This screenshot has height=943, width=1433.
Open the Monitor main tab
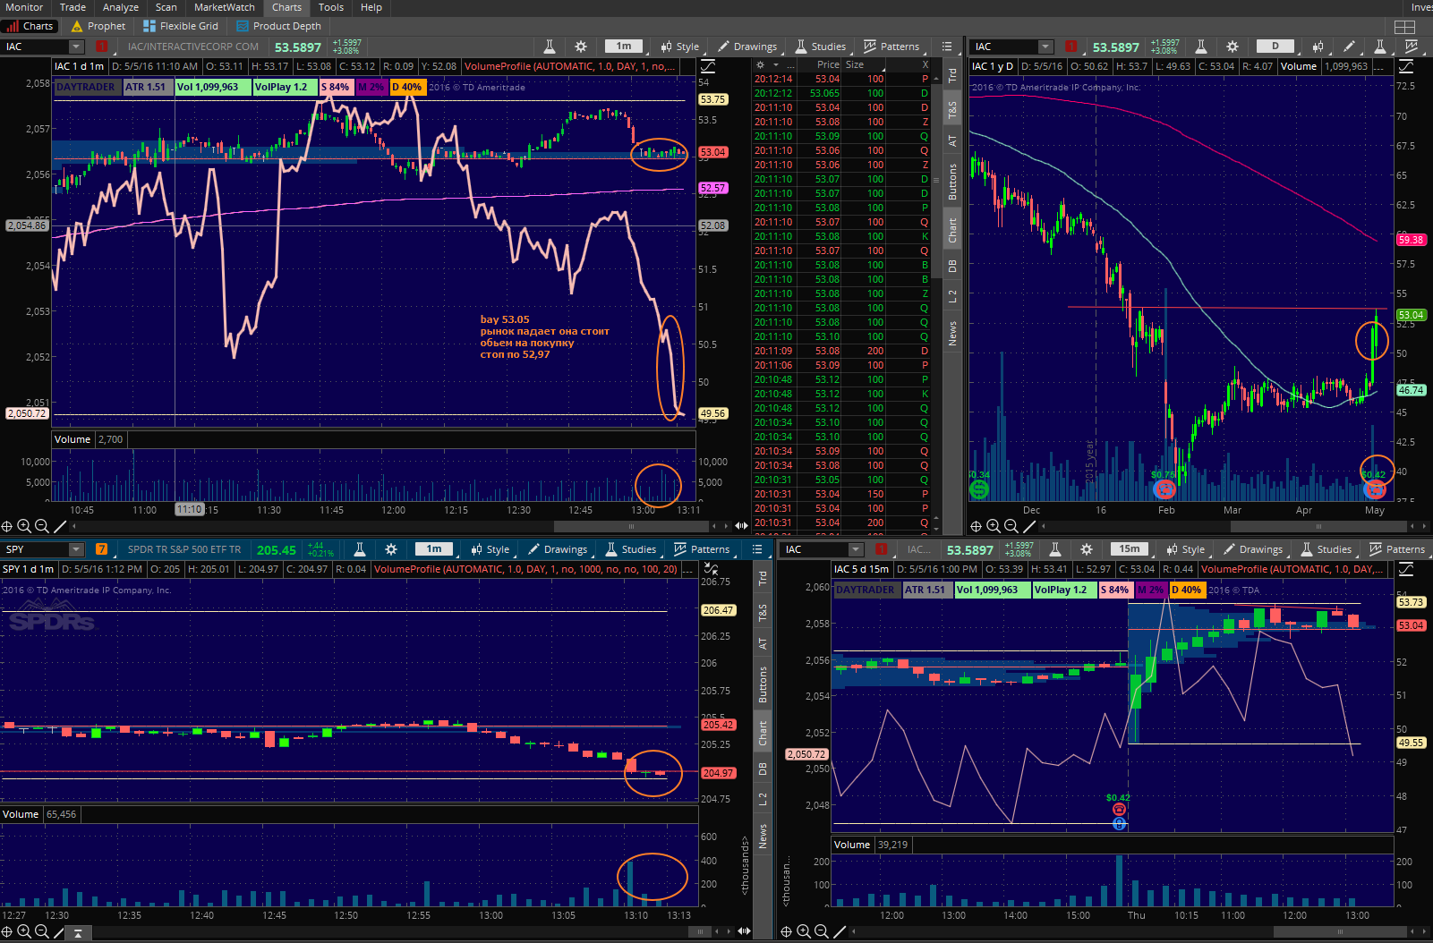coord(24,7)
